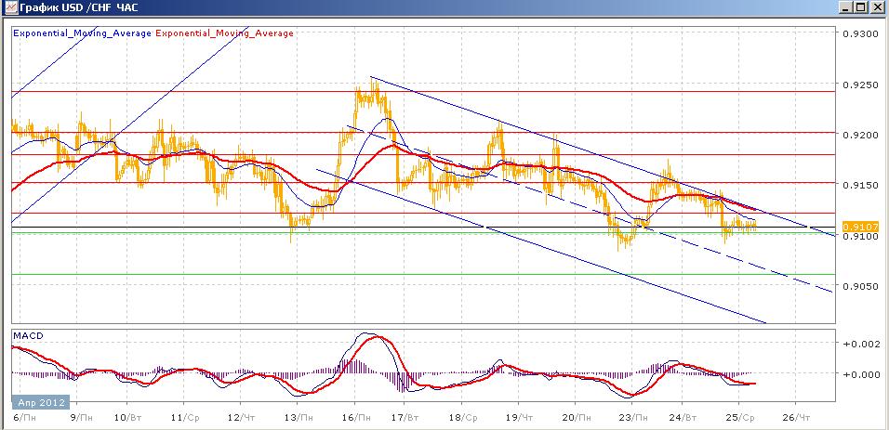Select the 11/Ср date on time axis
This screenshot has width=889, height=430.
point(184,417)
